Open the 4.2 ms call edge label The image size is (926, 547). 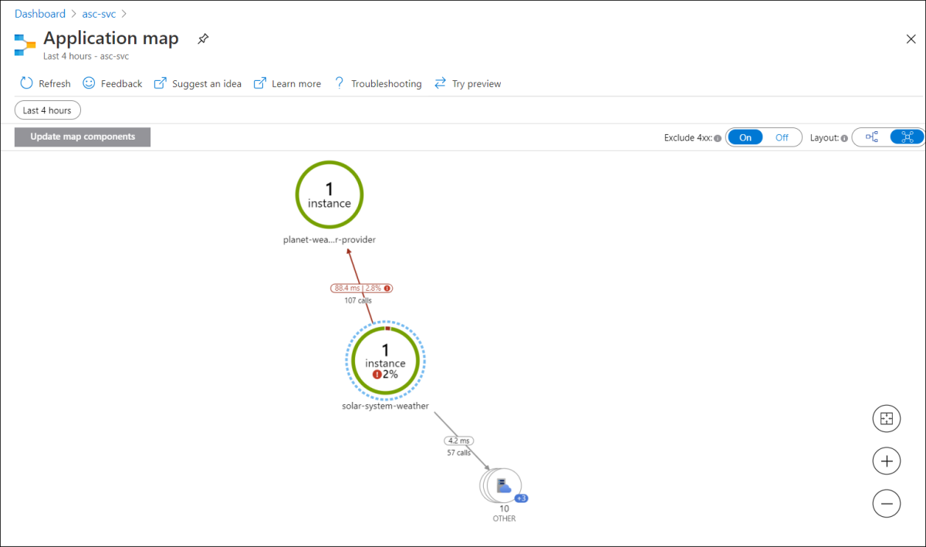point(459,441)
